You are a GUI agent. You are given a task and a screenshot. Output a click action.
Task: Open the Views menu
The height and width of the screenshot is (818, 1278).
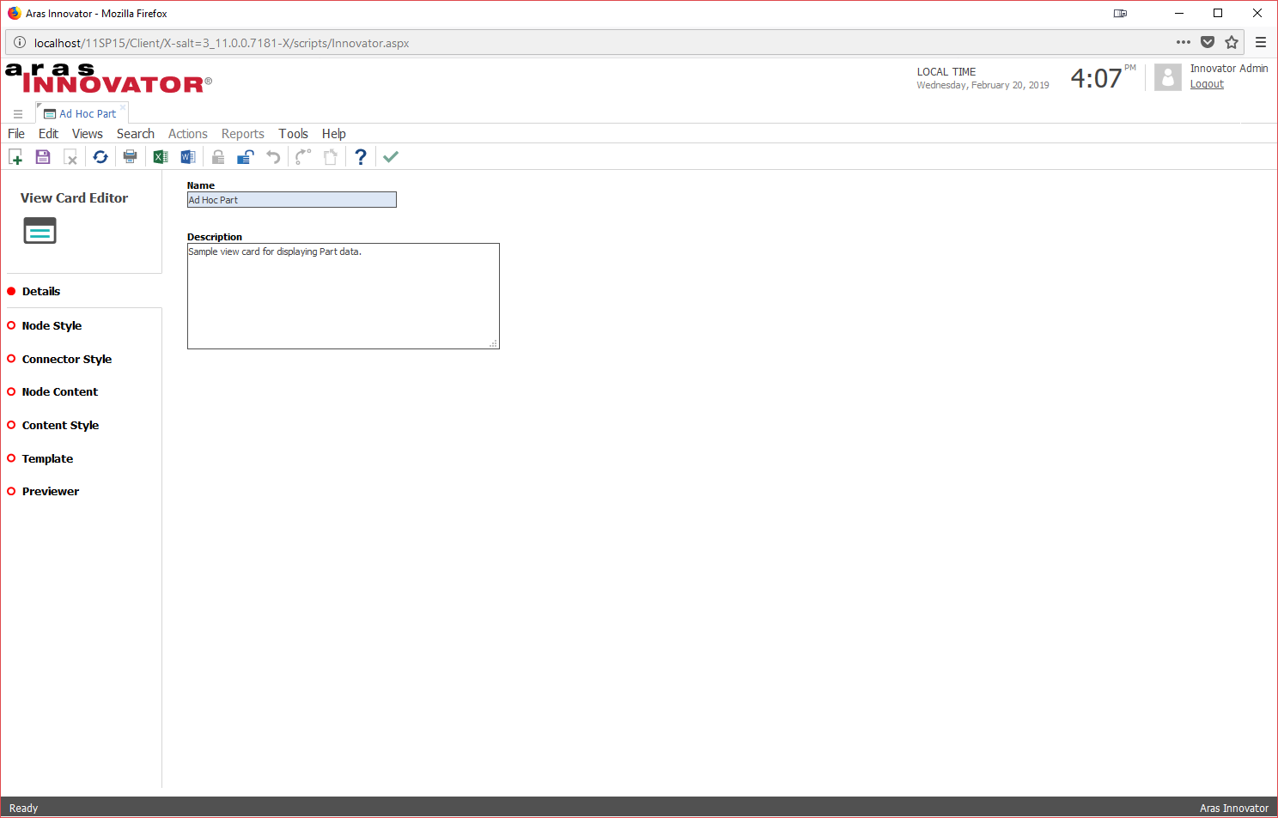pos(88,134)
